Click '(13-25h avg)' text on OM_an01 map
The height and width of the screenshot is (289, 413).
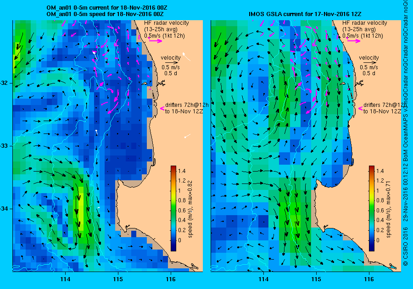[161, 29]
